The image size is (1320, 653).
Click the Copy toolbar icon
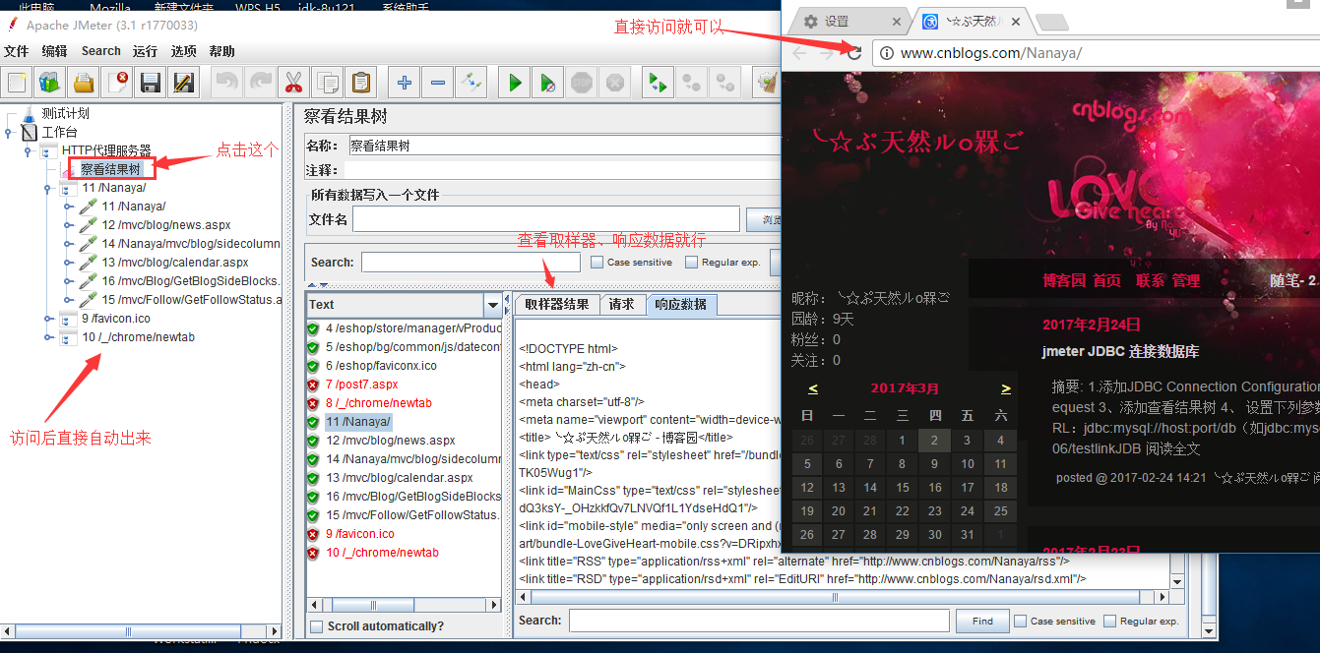pos(328,83)
